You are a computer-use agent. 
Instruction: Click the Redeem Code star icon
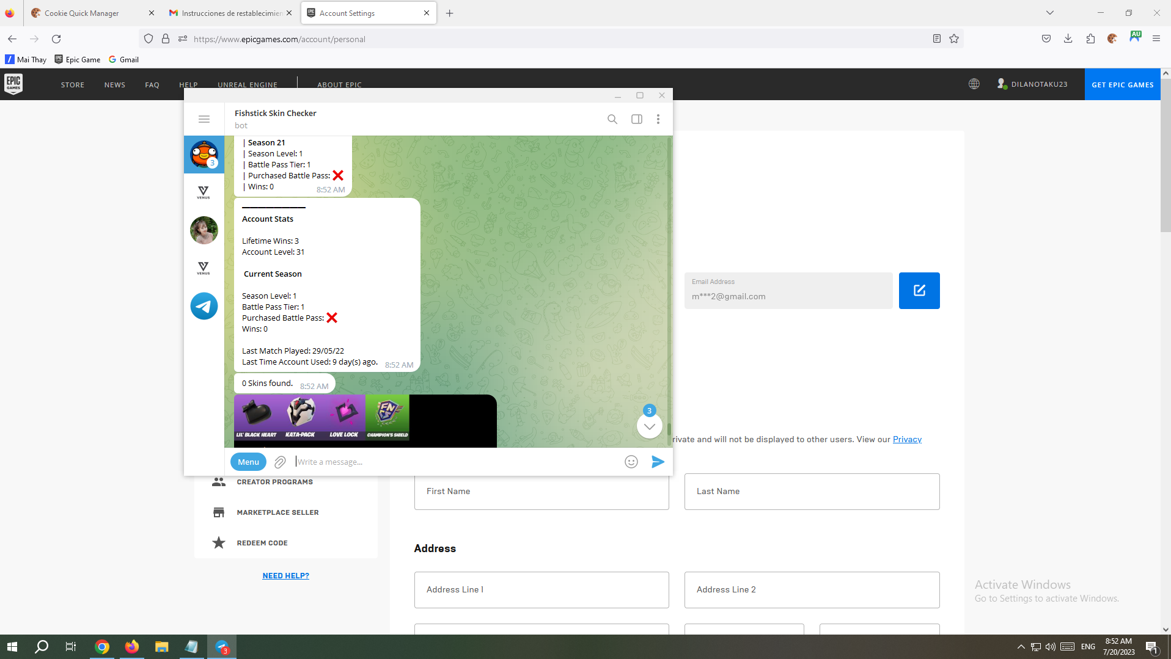pyautogui.click(x=219, y=542)
